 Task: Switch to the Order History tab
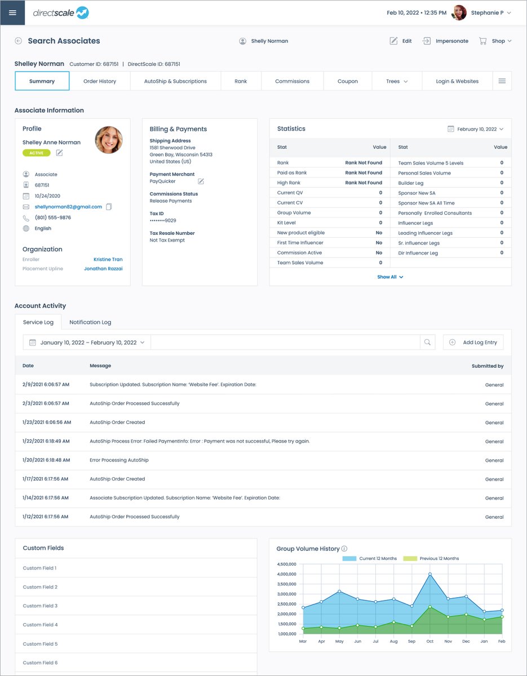pos(100,81)
